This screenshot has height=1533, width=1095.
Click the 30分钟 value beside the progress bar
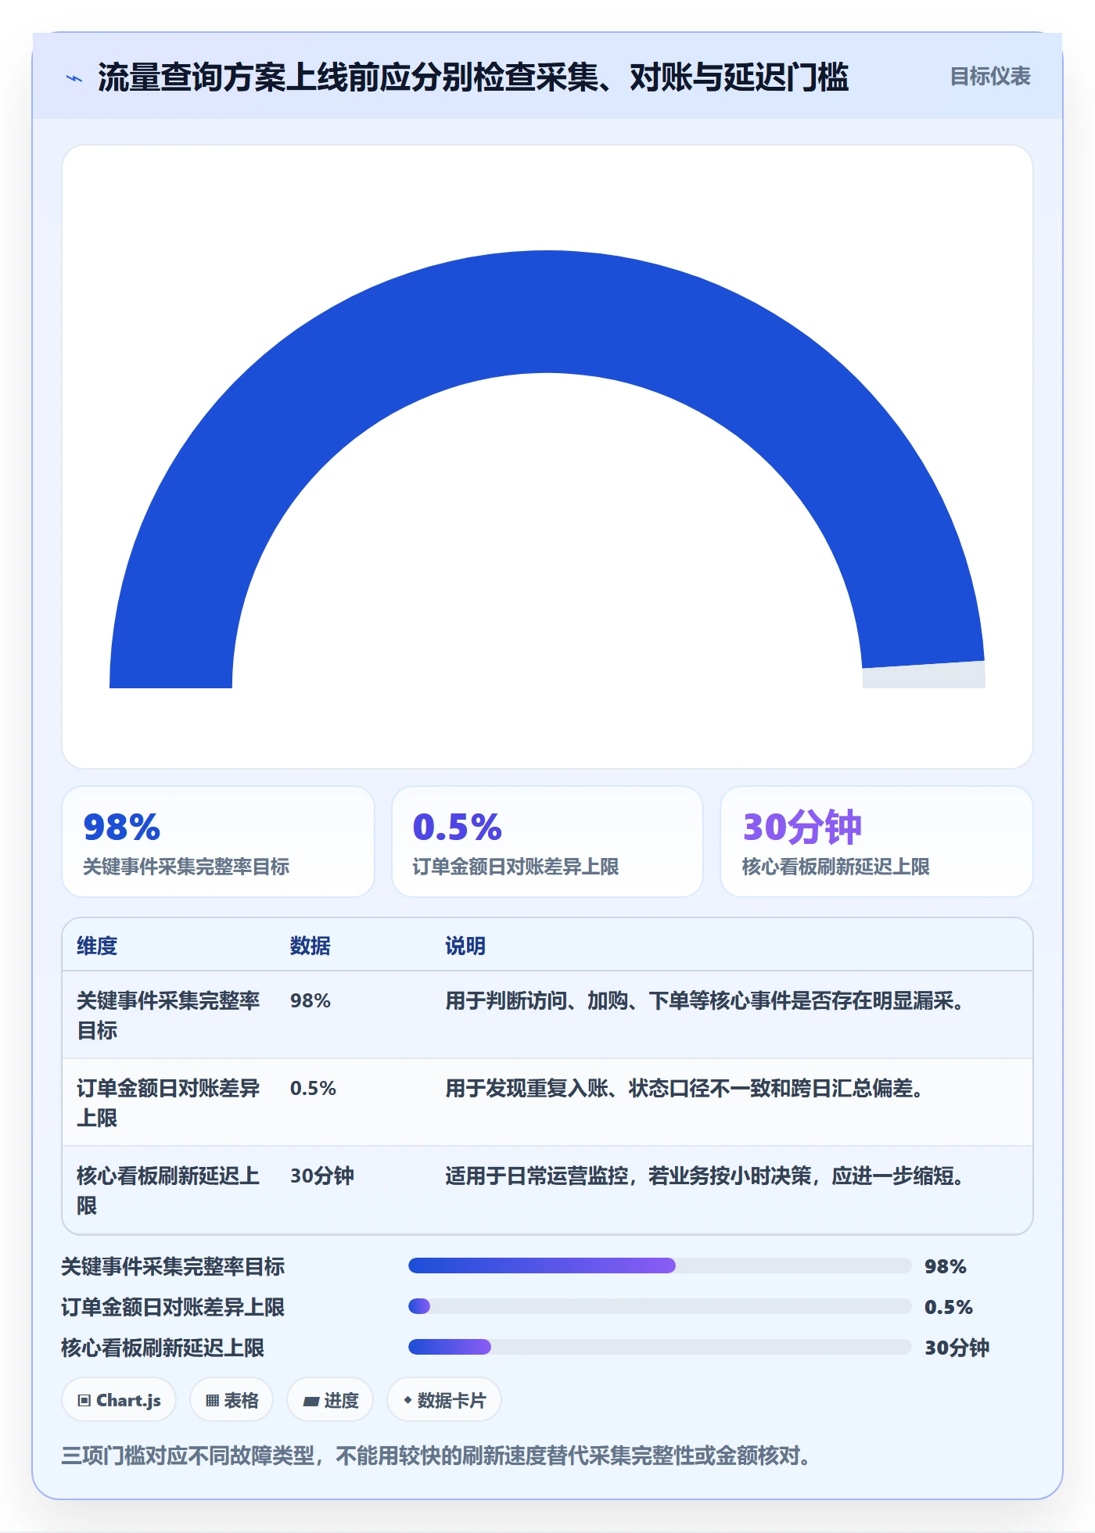[x=957, y=1348]
